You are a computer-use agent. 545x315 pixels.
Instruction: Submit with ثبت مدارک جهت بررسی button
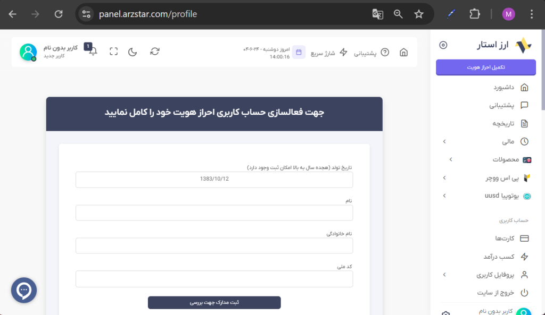click(214, 302)
